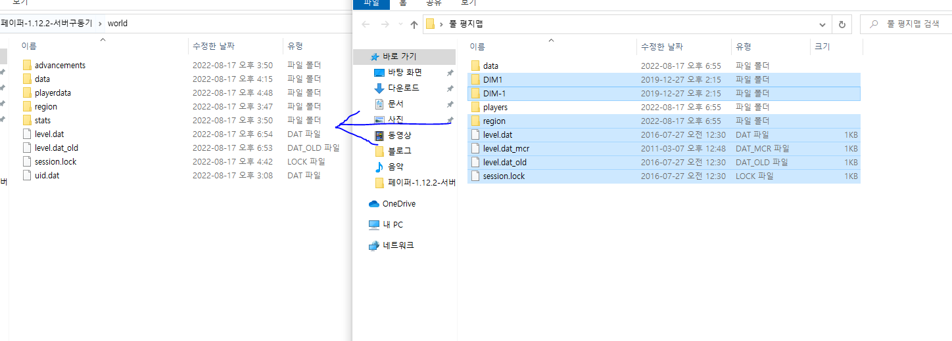Open the 블로그 folder in navigation pane
The image size is (952, 341).
pyautogui.click(x=401, y=151)
